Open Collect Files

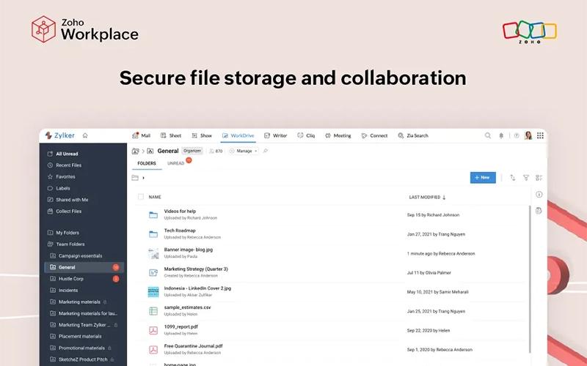[65, 212]
